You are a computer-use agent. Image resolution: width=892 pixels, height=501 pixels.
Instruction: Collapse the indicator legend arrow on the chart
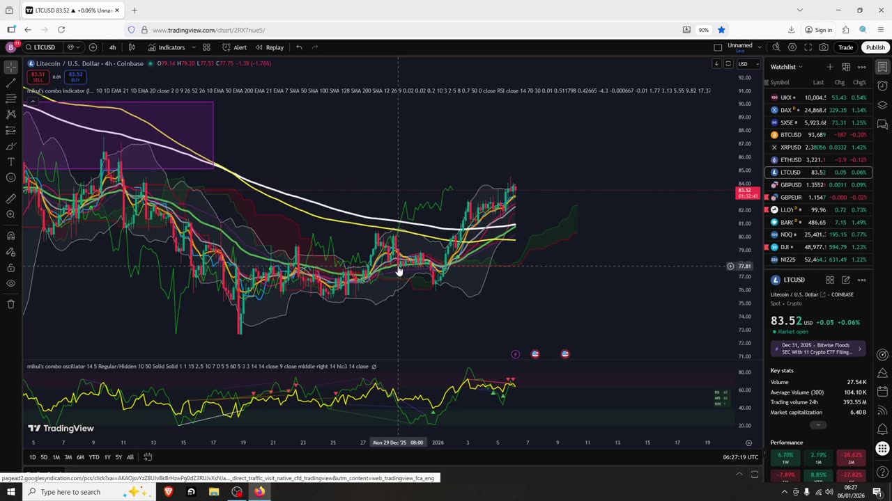pyautogui.click(x=32, y=102)
